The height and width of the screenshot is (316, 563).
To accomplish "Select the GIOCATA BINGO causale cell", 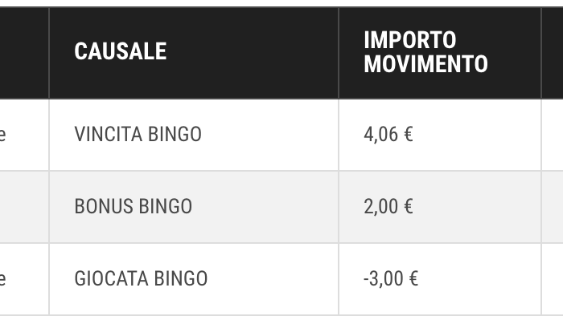I will 194,279.
